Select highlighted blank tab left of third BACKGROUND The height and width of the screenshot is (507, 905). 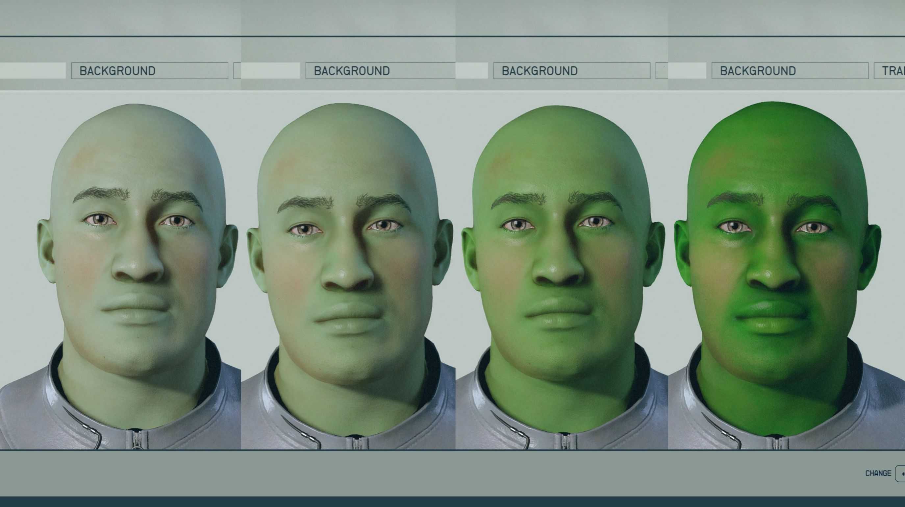(x=472, y=71)
